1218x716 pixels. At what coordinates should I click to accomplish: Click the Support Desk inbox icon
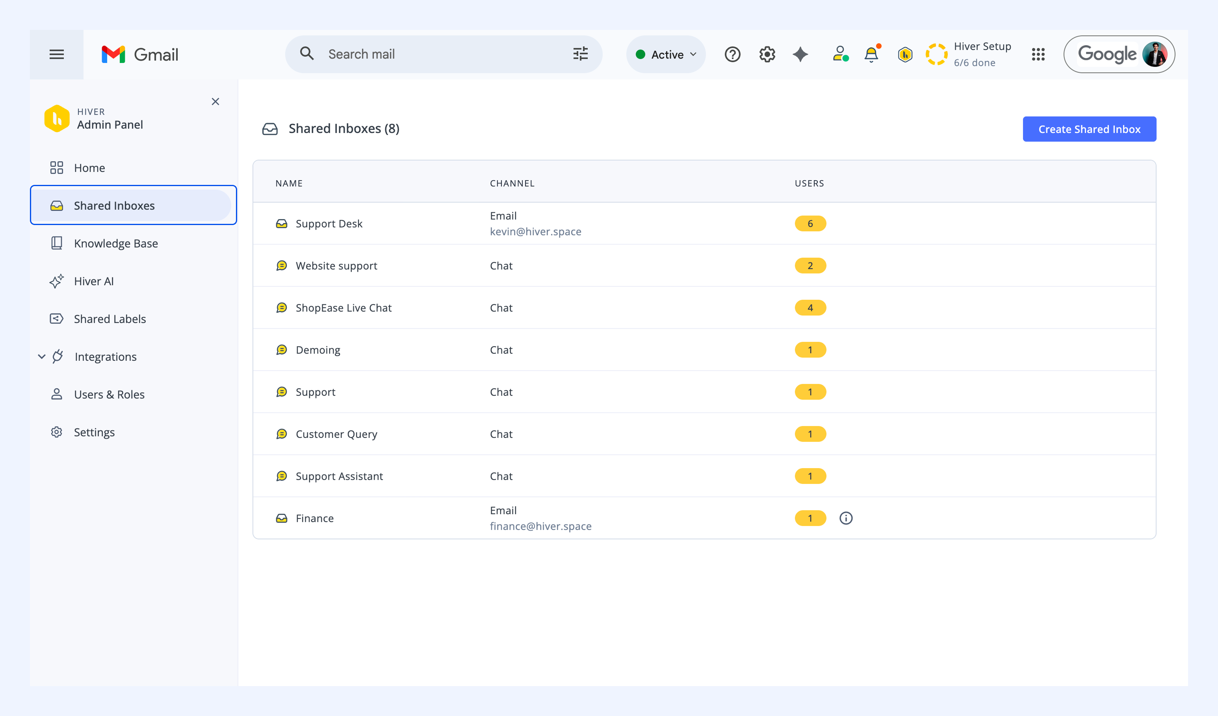coord(282,223)
